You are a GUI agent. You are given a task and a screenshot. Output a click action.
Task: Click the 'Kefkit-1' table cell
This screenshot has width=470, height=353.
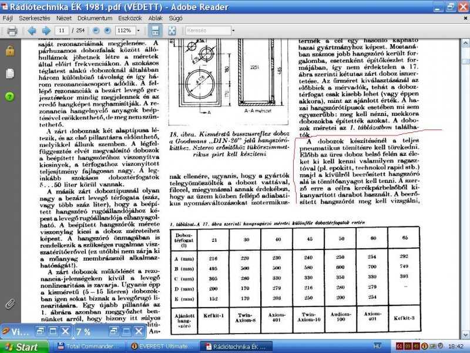click(x=213, y=316)
